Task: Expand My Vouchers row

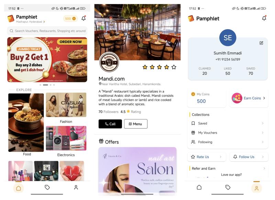Action: tap(228, 133)
